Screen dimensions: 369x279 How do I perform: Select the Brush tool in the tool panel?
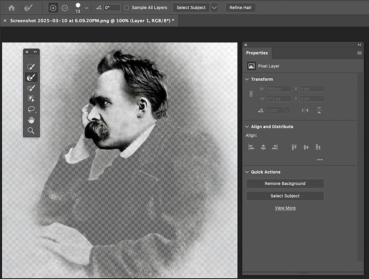tap(31, 88)
